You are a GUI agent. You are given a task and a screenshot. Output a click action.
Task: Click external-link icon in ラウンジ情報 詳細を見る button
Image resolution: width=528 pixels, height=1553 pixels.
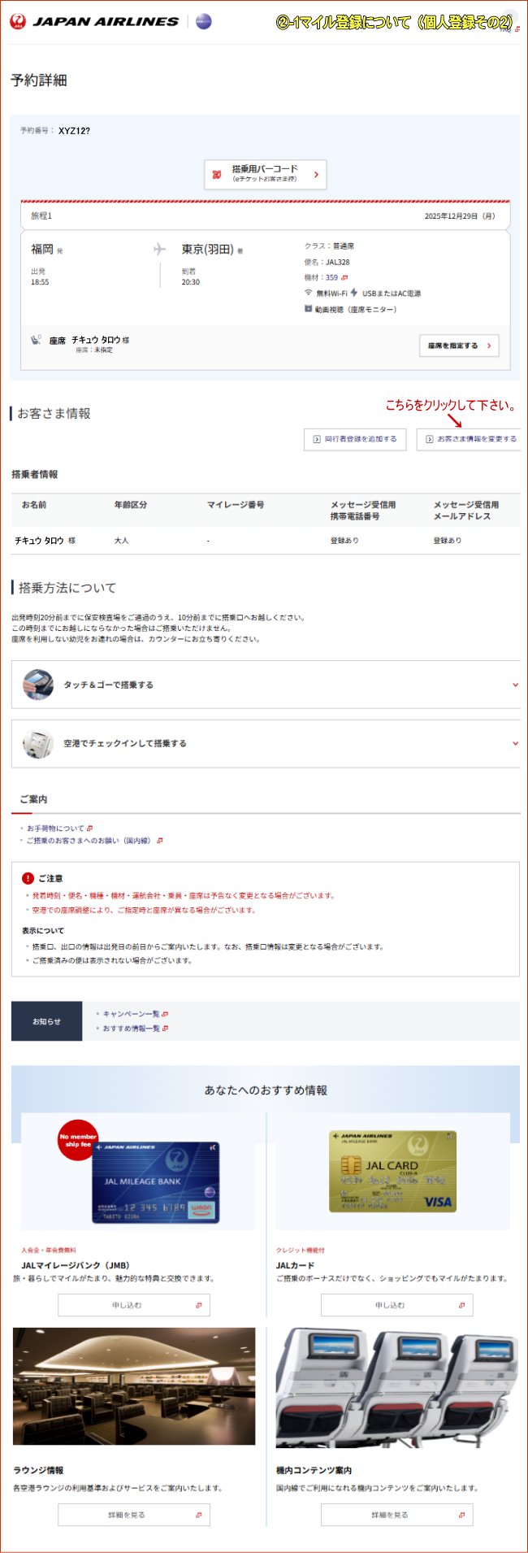click(198, 1515)
